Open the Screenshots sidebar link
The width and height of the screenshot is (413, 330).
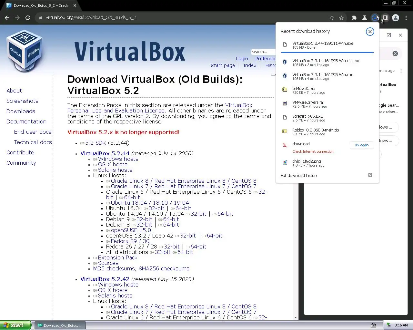tap(22, 101)
